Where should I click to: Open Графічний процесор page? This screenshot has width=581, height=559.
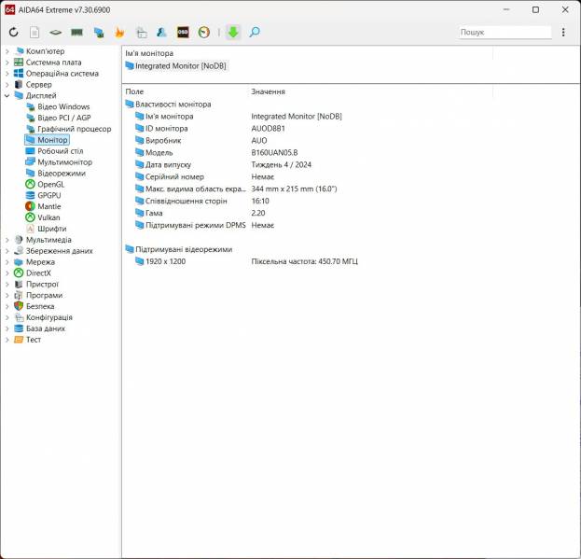(x=69, y=129)
